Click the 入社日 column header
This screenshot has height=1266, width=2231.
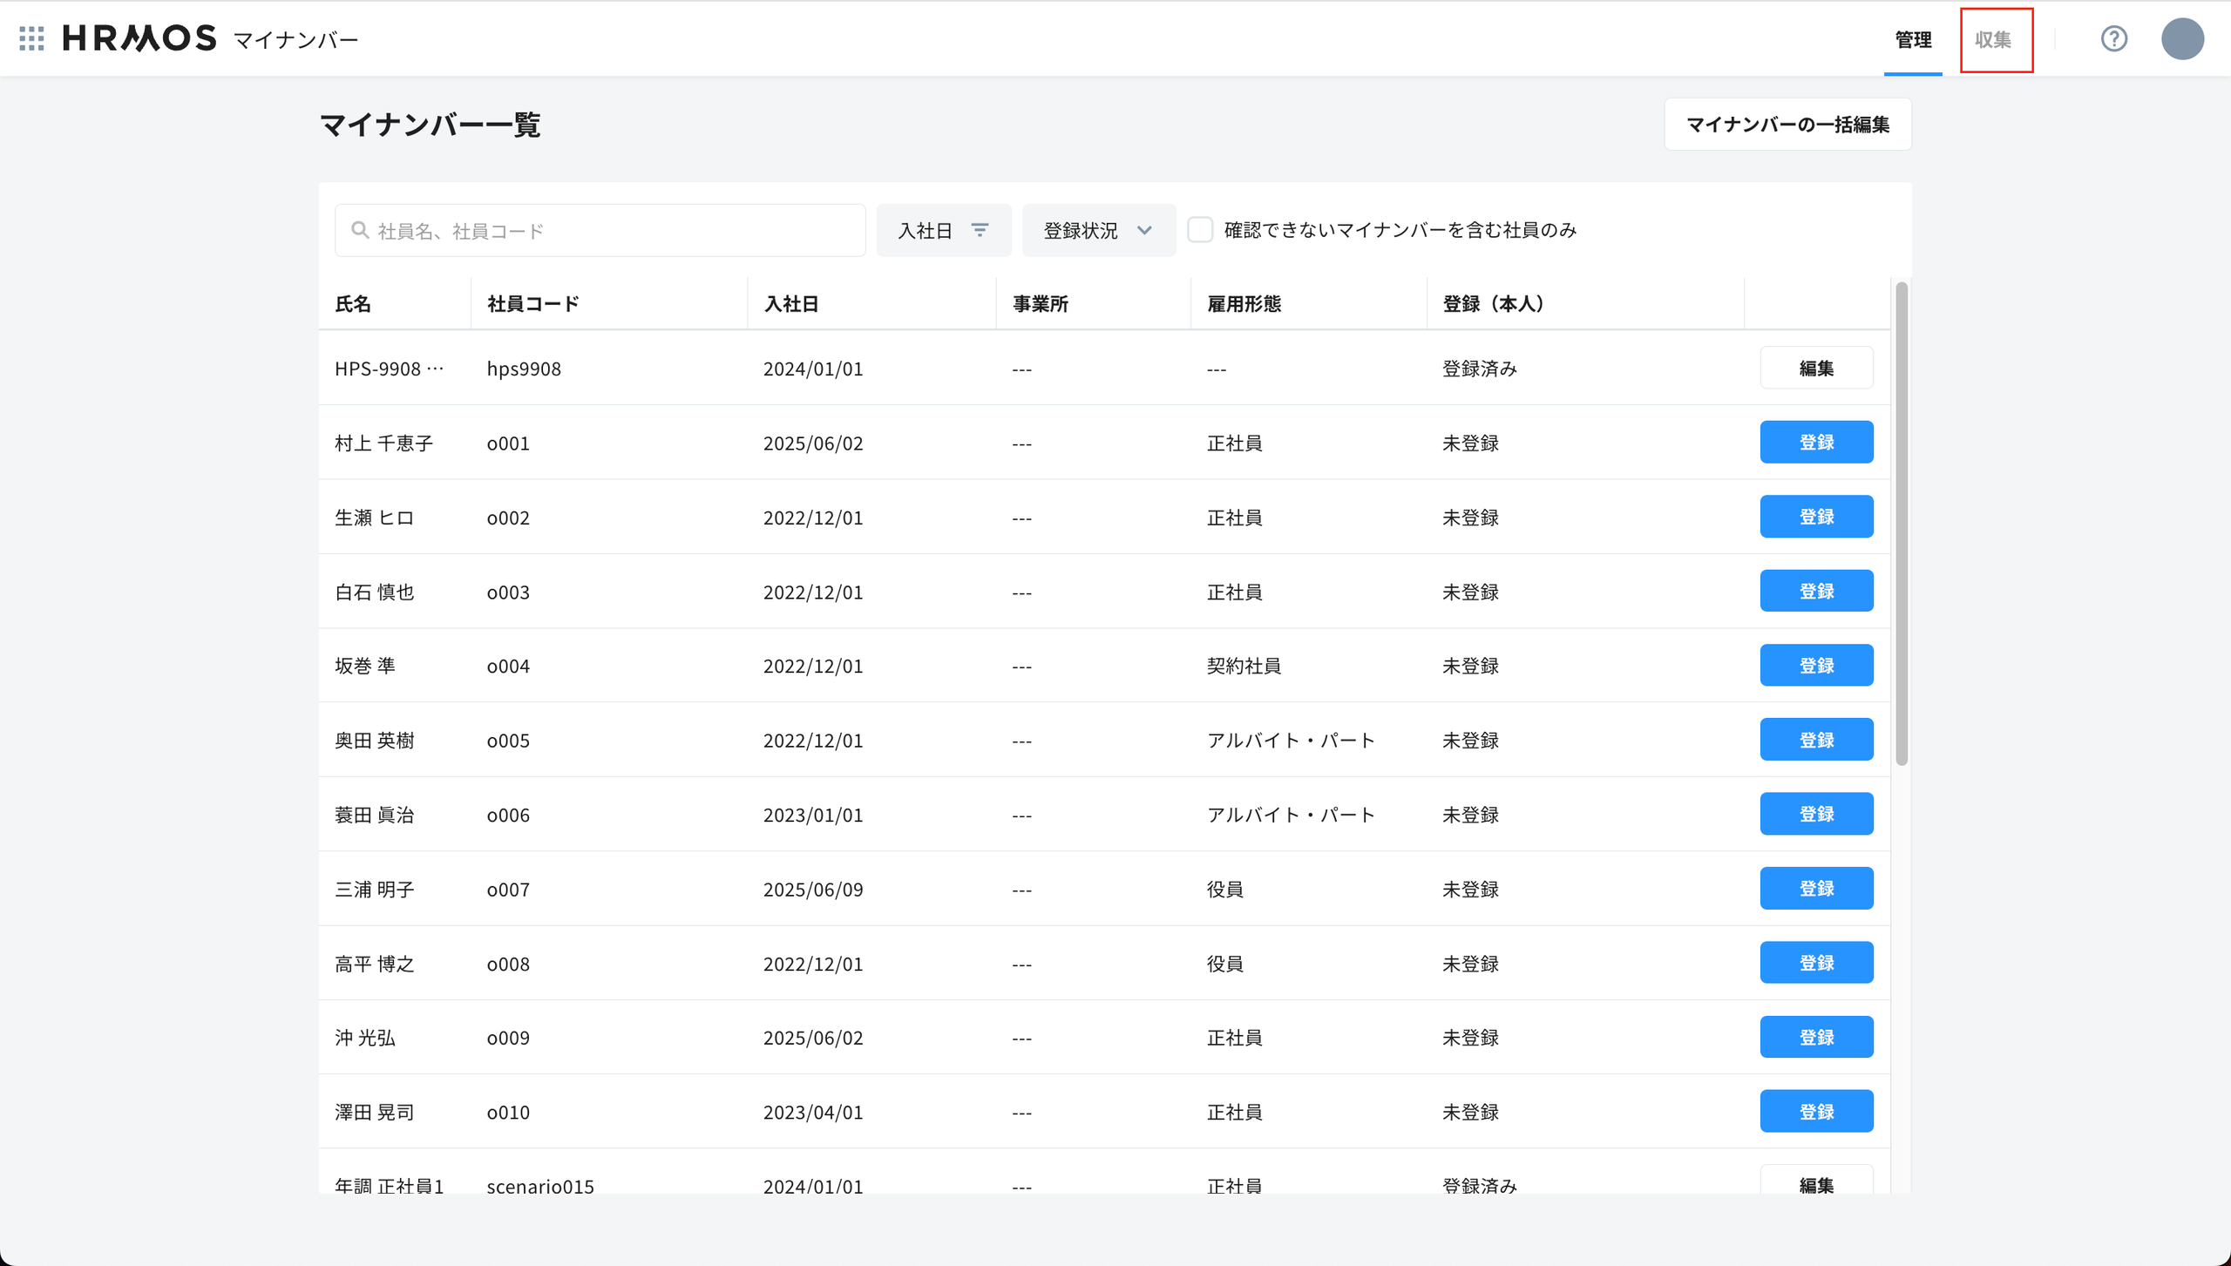click(x=791, y=304)
